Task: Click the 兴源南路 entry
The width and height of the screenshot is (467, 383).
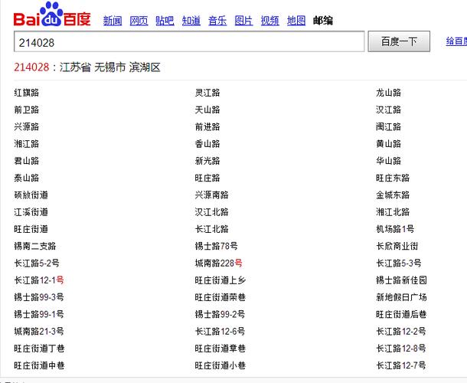Action: point(212,195)
